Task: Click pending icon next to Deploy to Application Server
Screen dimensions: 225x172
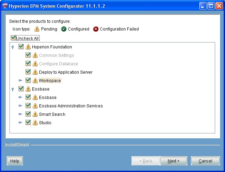Action: click(x=35, y=72)
